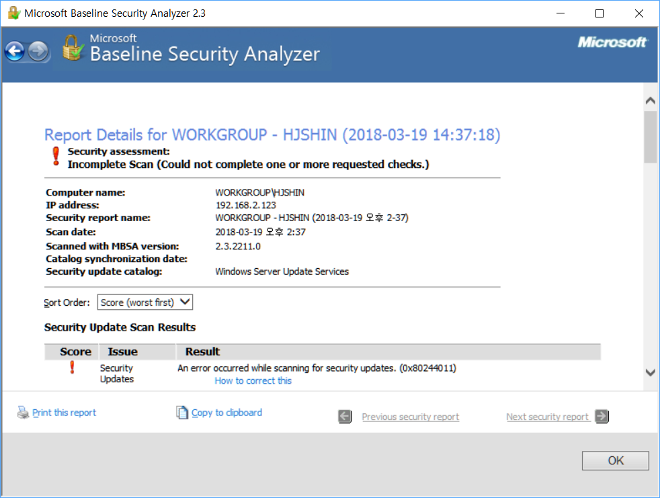Click Print this report link
The width and height of the screenshot is (660, 498).
click(64, 413)
